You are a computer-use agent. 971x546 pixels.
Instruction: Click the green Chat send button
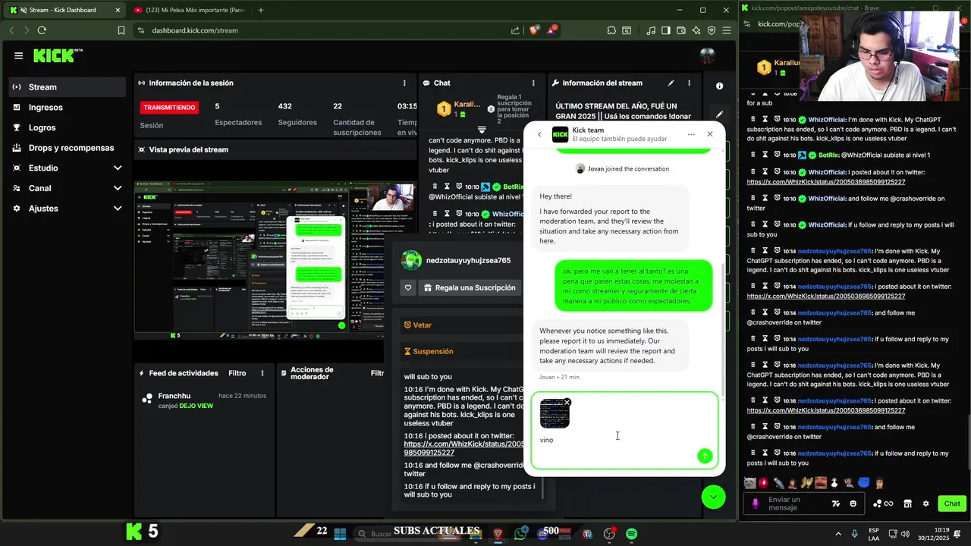[x=952, y=504]
